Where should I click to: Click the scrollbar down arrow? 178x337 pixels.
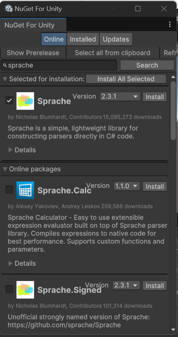(173, 330)
